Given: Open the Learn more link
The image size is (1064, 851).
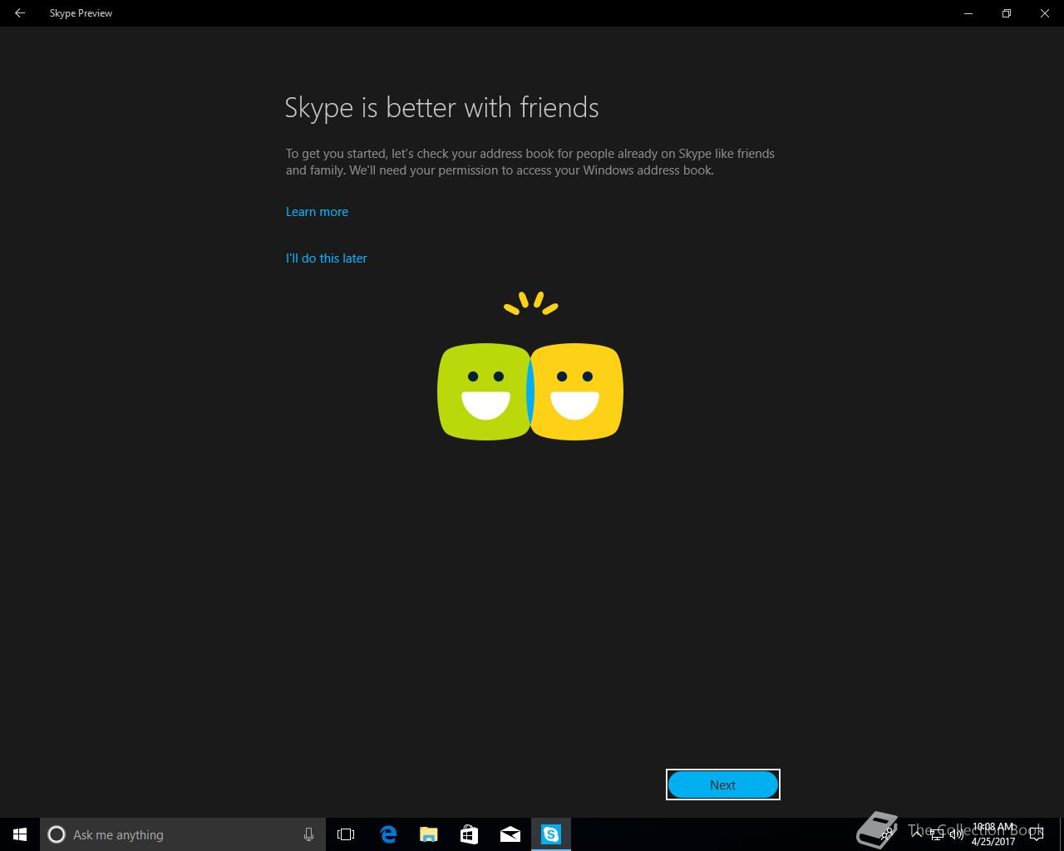Looking at the screenshot, I should pyautogui.click(x=317, y=212).
